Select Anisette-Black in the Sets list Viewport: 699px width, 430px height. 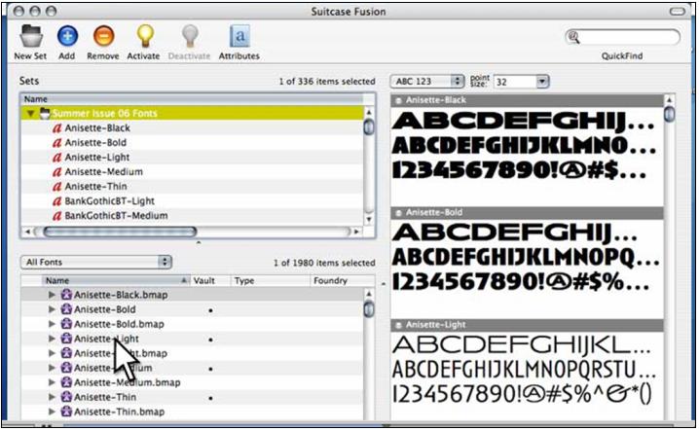coord(97,128)
